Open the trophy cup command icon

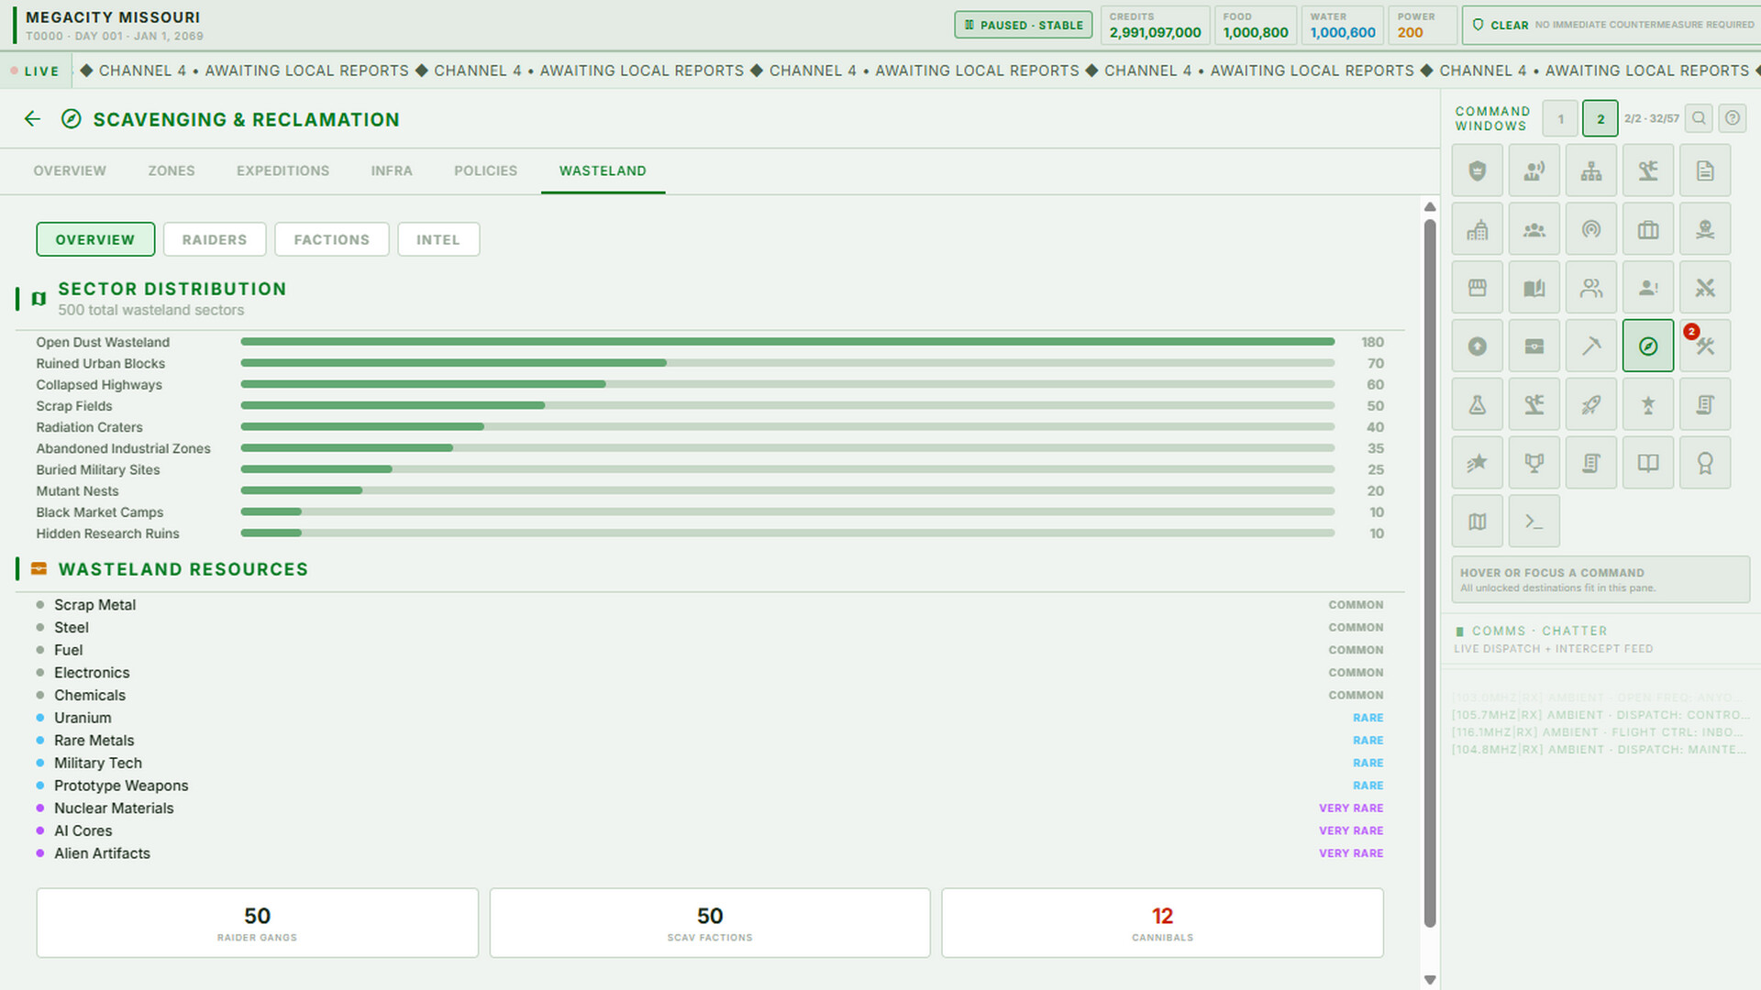pos(1534,463)
